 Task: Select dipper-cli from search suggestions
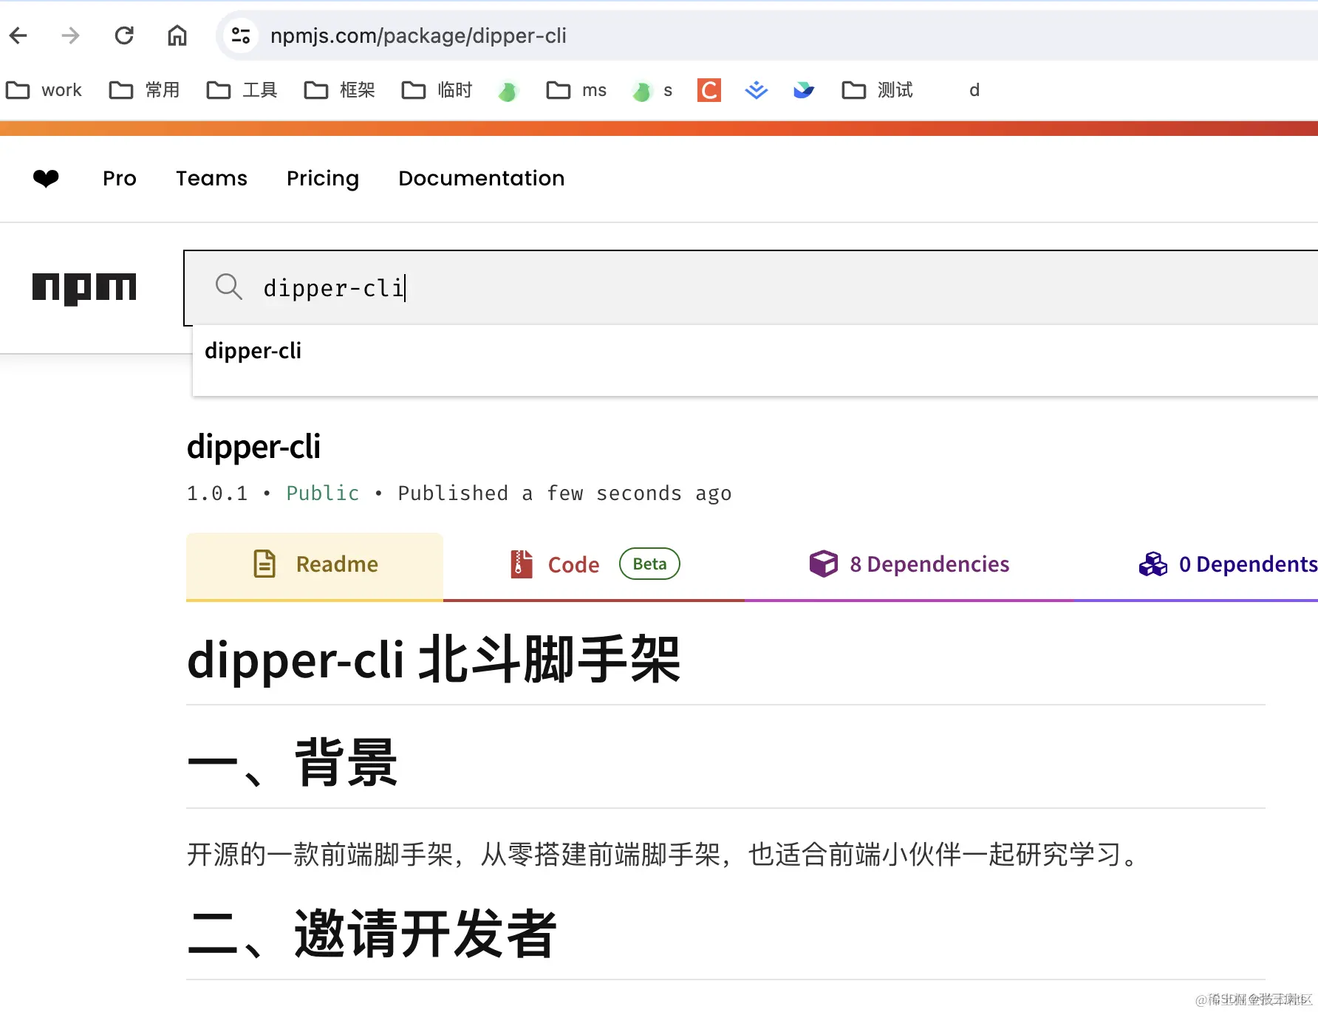click(253, 351)
